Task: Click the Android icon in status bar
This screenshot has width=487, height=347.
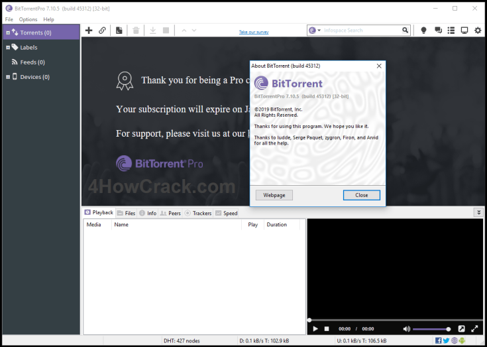Action: click(x=462, y=340)
